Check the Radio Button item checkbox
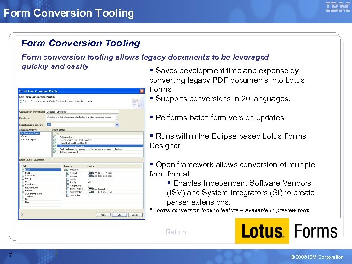 pos(23,187)
